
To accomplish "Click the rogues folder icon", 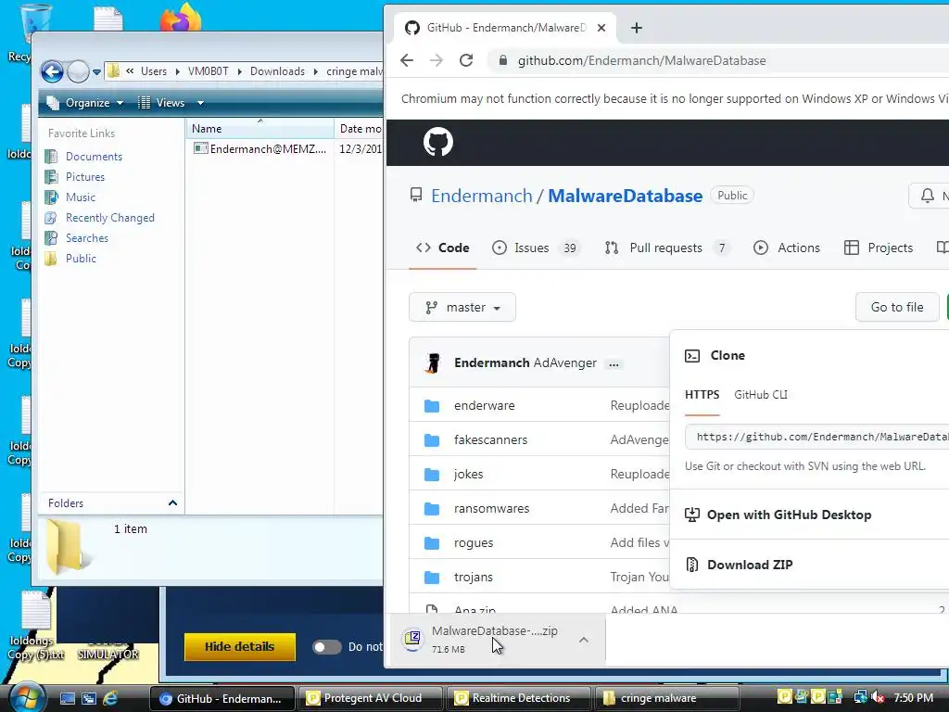I will point(432,543).
